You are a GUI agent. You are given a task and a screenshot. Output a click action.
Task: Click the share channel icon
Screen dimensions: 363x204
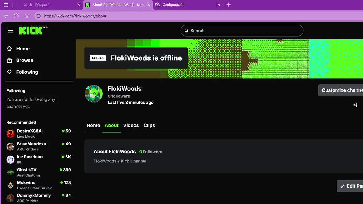coord(355,105)
